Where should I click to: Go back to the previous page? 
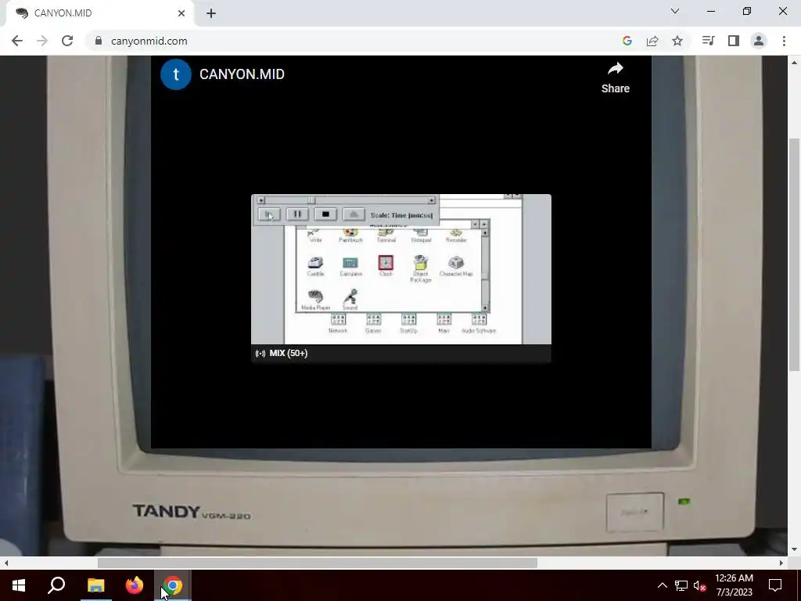(17, 41)
